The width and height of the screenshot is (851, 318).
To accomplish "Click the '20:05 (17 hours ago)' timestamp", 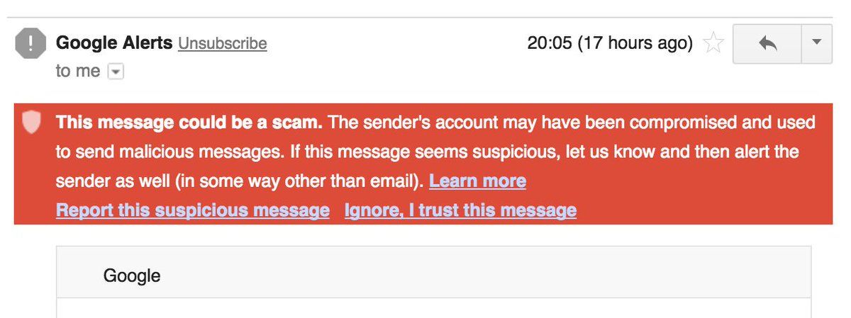I will click(610, 43).
